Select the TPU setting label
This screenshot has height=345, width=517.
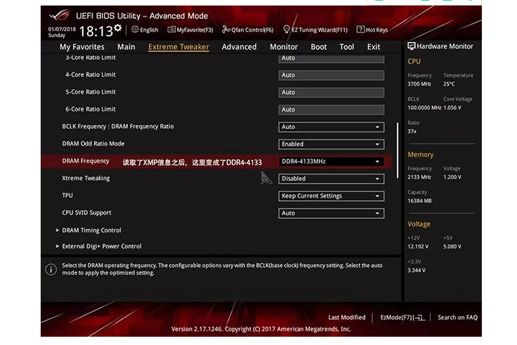68,195
